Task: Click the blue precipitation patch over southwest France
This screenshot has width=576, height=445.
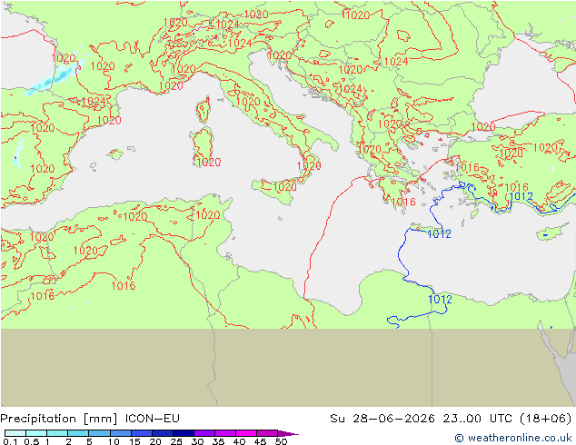Action: pyautogui.click(x=55, y=77)
